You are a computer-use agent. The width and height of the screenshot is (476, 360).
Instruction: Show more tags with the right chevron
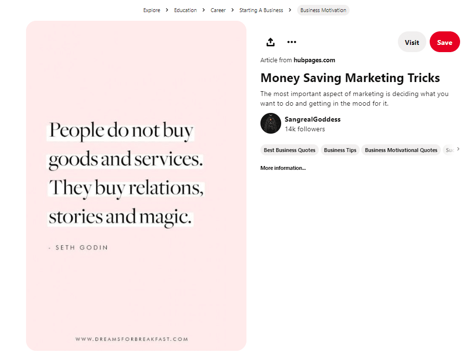458,149
